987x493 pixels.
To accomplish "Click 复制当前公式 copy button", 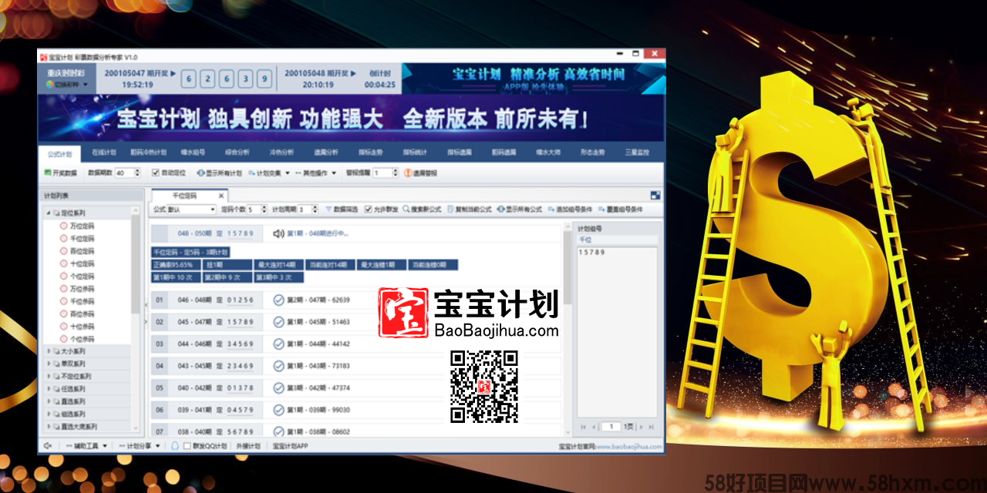I will 469,210.
